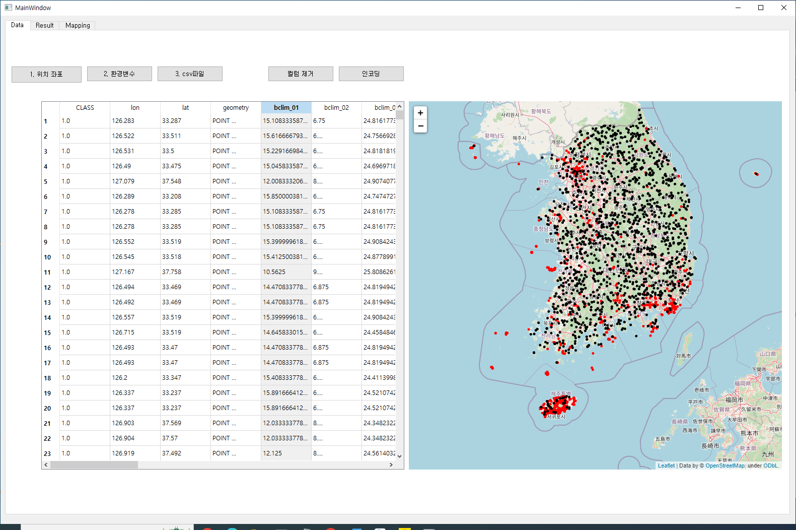Viewport: 796px width, 530px height.
Task: Maximize the MainWindow window
Action: coord(761,8)
